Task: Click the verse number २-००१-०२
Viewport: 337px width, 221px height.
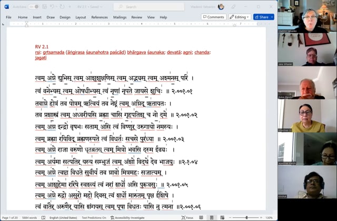Action: (186, 115)
